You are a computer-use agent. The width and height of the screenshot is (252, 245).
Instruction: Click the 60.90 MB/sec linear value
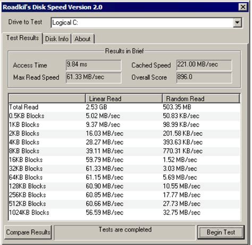[x=105, y=186]
